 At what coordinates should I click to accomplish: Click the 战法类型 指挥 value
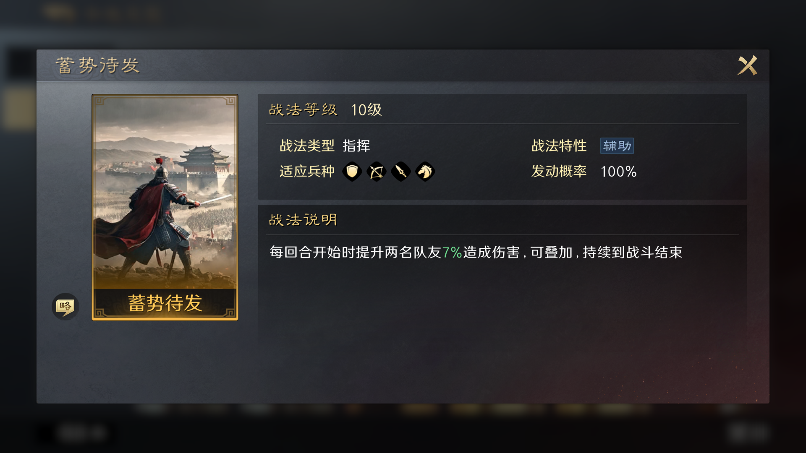[356, 146]
